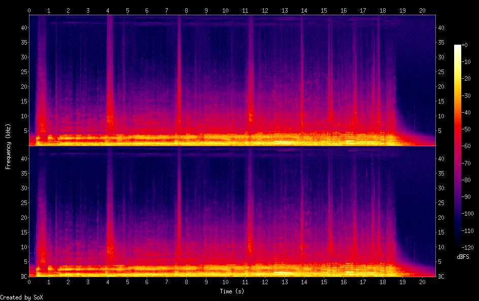479x301 pixels.
Task: Click the upper channel spectrogram plot
Action: (232, 80)
